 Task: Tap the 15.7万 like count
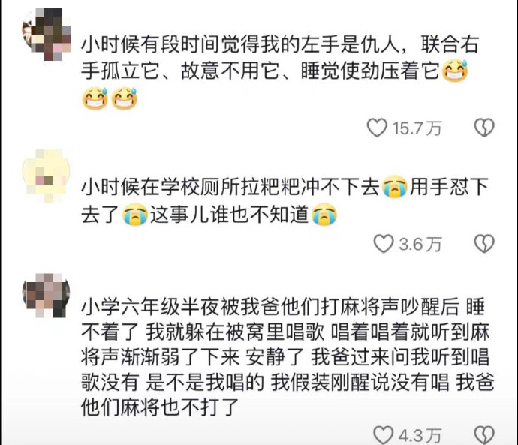(x=417, y=128)
